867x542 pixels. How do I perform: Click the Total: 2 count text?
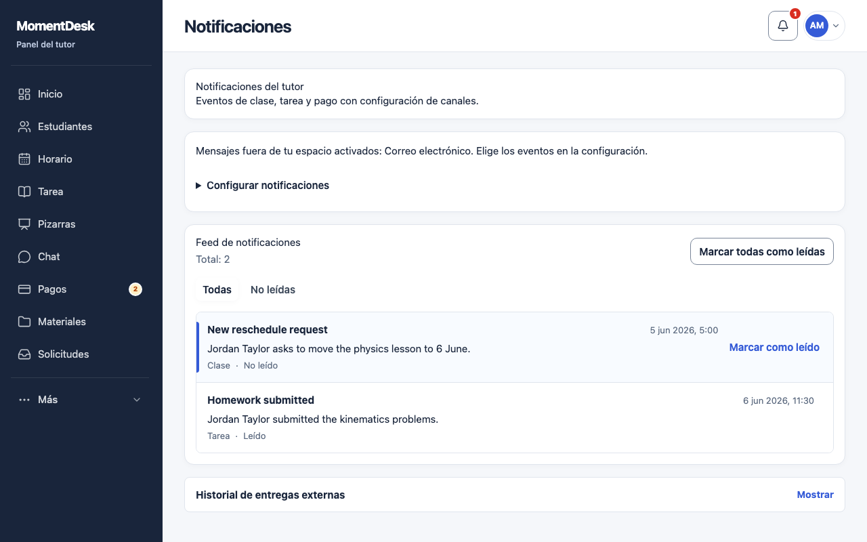(213, 259)
